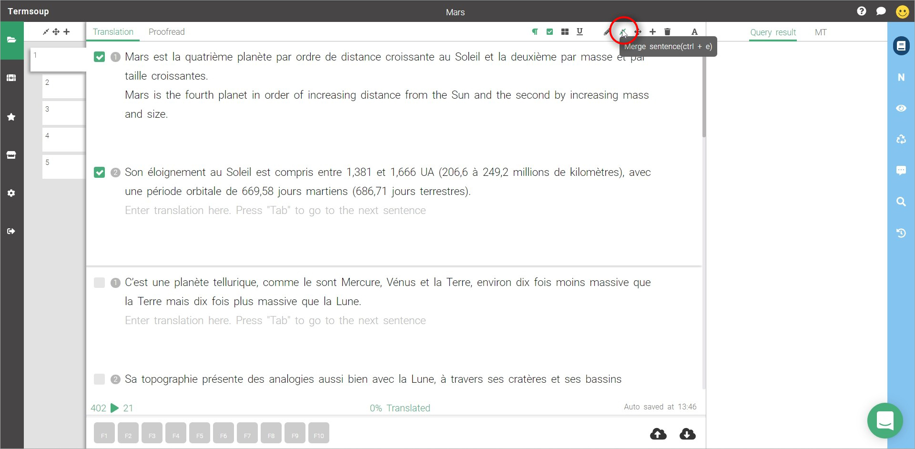Click the sign-out icon in left sidebar
915x449 pixels.
(x=11, y=231)
